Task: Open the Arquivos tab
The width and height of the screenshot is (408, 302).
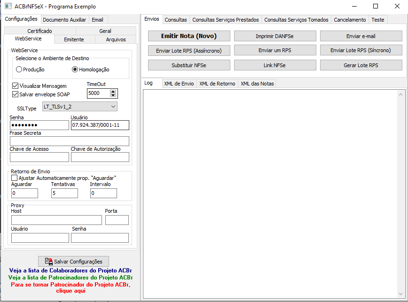Action: pos(116,39)
